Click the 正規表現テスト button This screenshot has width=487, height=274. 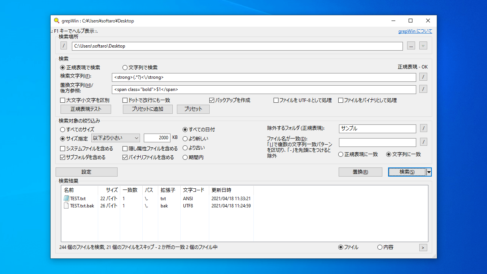[x=86, y=109]
